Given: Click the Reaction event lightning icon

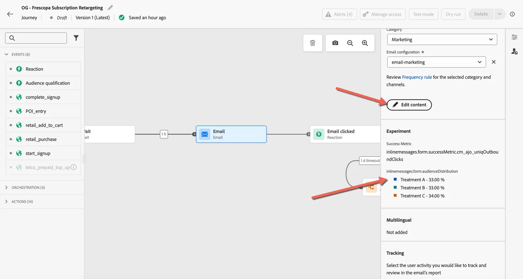Looking at the screenshot, I should 19,69.
